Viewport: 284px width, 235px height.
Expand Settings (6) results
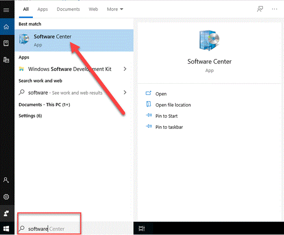point(30,116)
